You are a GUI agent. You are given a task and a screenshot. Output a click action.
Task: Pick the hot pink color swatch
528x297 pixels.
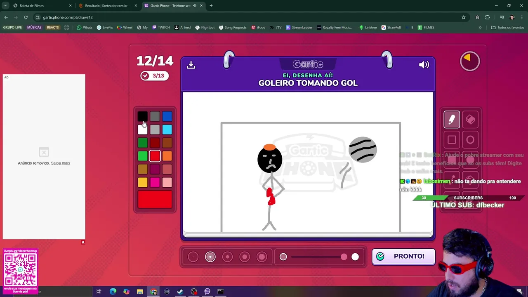[155, 182]
